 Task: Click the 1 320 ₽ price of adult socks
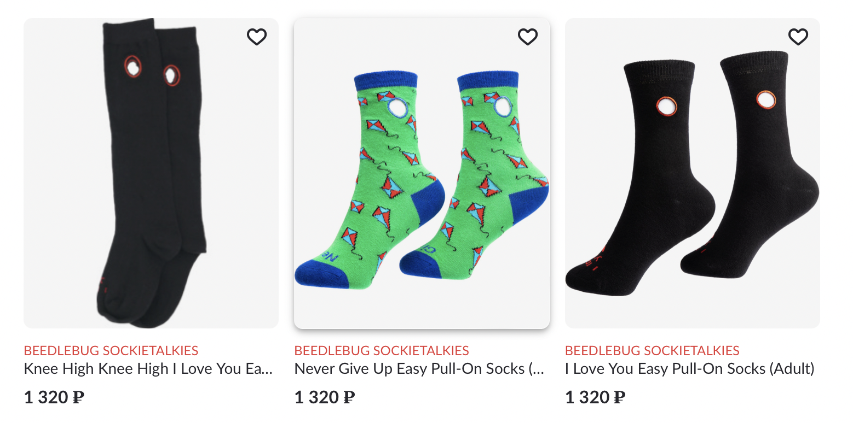595,397
